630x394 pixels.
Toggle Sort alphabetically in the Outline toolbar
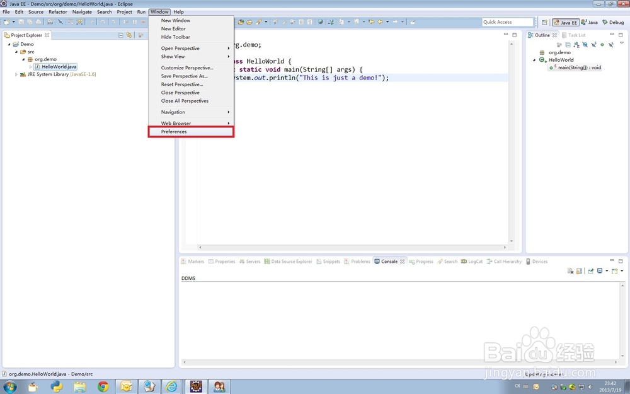pyautogui.click(x=576, y=45)
